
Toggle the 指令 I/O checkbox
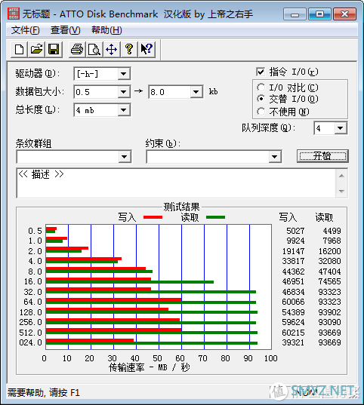[261, 72]
